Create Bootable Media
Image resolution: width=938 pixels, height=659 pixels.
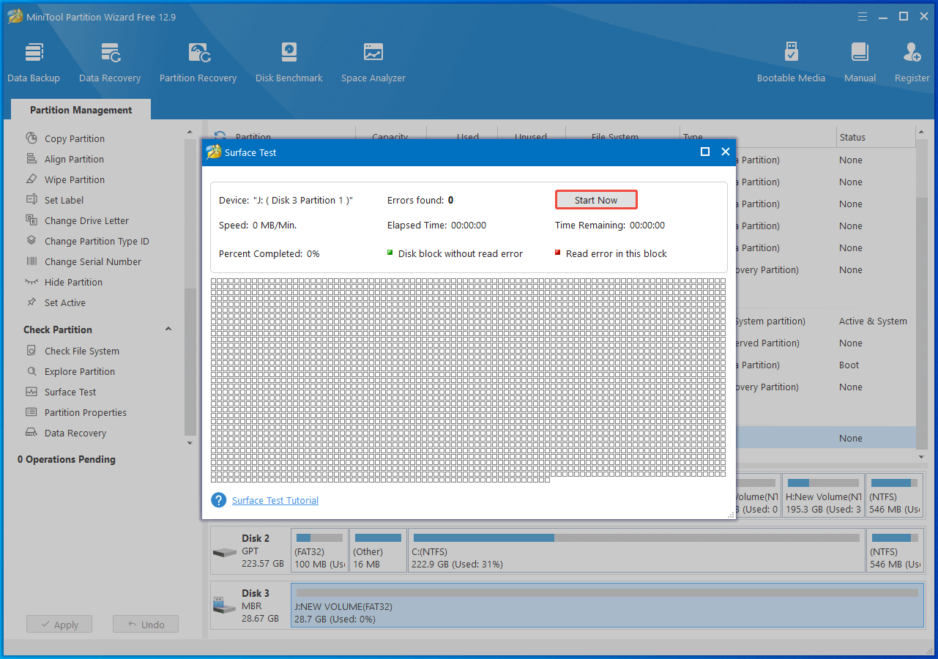tap(791, 63)
